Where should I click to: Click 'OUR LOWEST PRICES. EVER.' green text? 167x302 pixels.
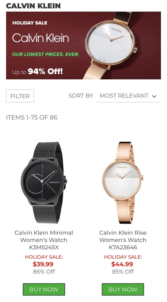pyautogui.click(x=45, y=54)
